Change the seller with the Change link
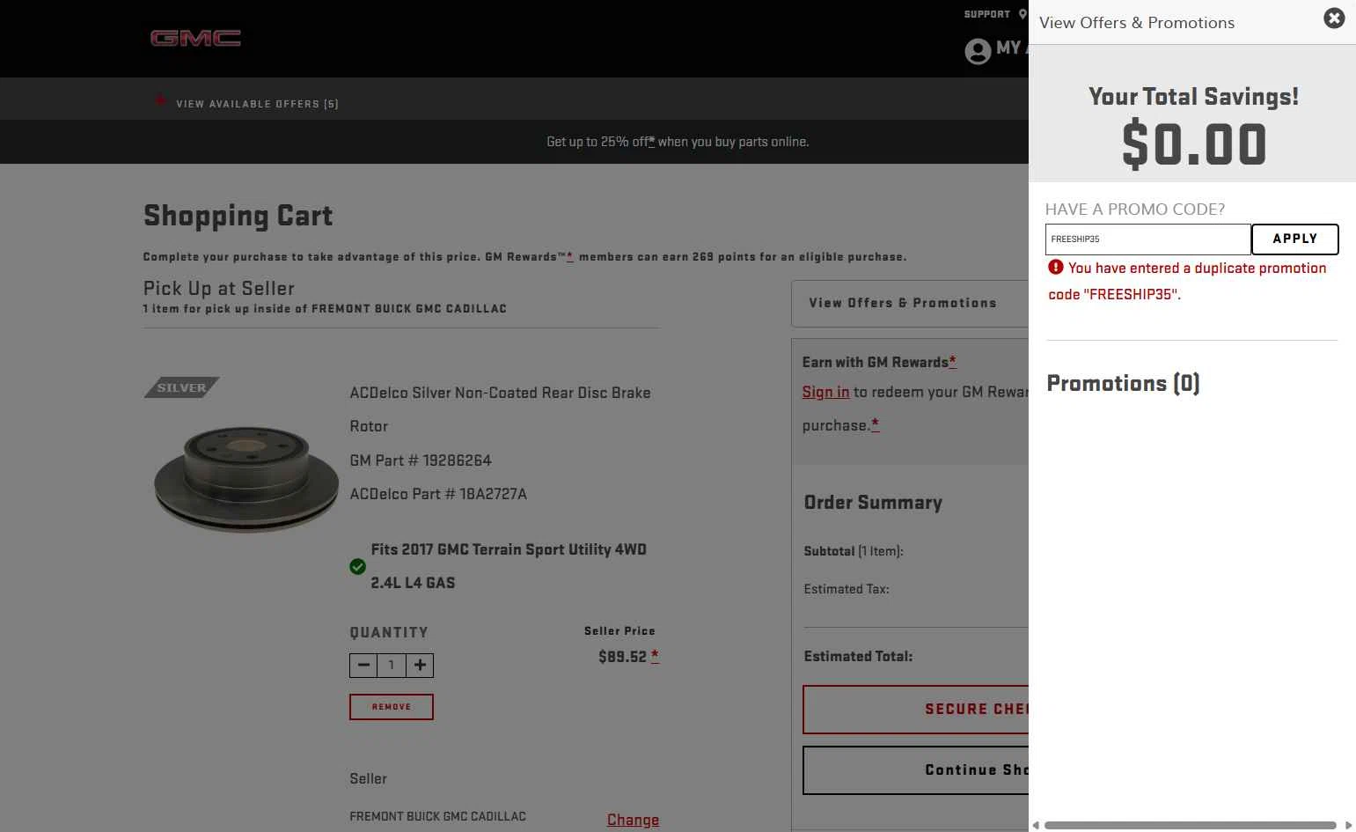Image resolution: width=1356 pixels, height=832 pixels. pyautogui.click(x=633, y=820)
